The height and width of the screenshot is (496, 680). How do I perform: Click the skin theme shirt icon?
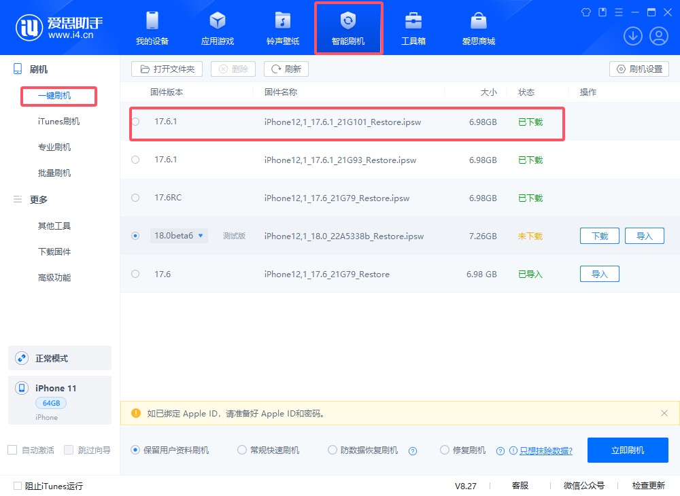586,12
